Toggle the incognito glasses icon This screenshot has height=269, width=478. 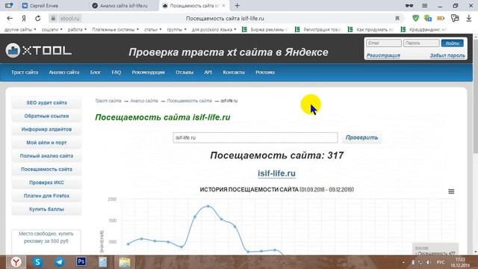pos(409,5)
